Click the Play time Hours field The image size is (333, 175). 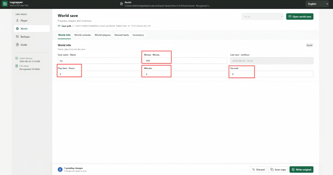(x=99, y=74)
